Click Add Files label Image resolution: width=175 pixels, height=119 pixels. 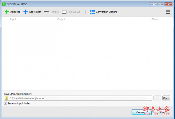15,12
